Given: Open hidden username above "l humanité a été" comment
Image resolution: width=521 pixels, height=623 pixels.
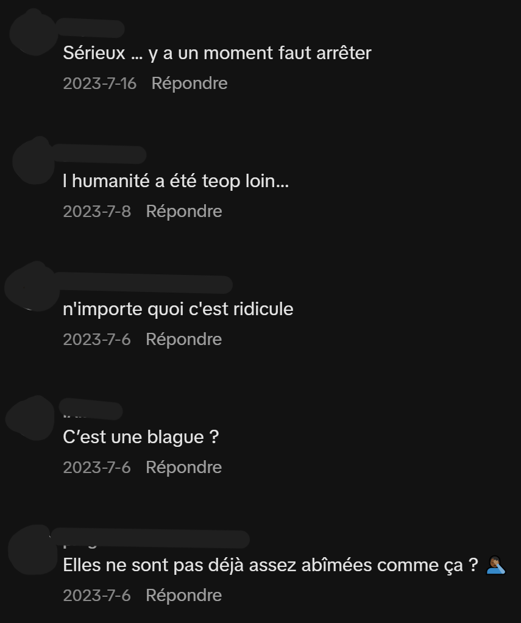Looking at the screenshot, I should pyautogui.click(x=99, y=154).
